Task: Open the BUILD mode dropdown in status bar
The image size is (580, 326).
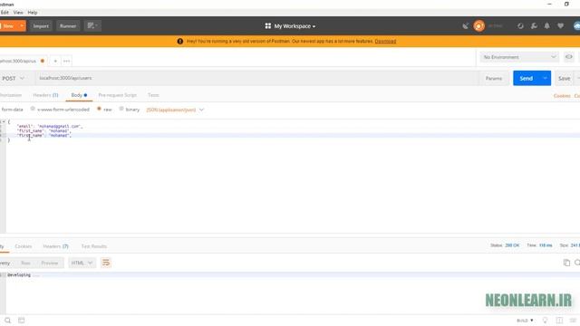Action: pyautogui.click(x=525, y=321)
